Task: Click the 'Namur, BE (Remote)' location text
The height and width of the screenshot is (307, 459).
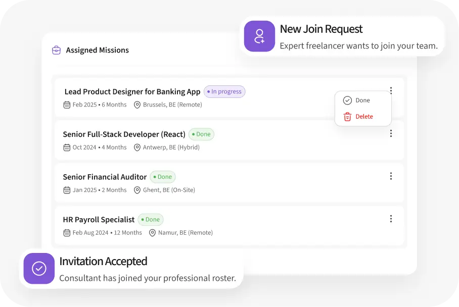Action: coord(186,233)
